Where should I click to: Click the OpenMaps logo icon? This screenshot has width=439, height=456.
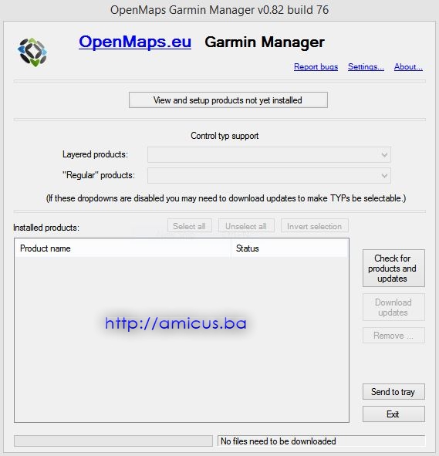(x=32, y=52)
